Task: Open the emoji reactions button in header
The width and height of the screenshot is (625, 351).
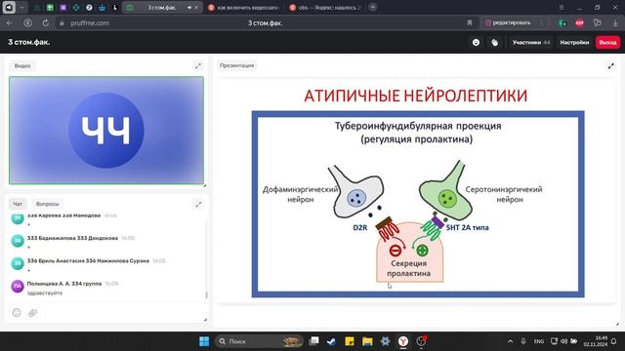Action: [476, 43]
